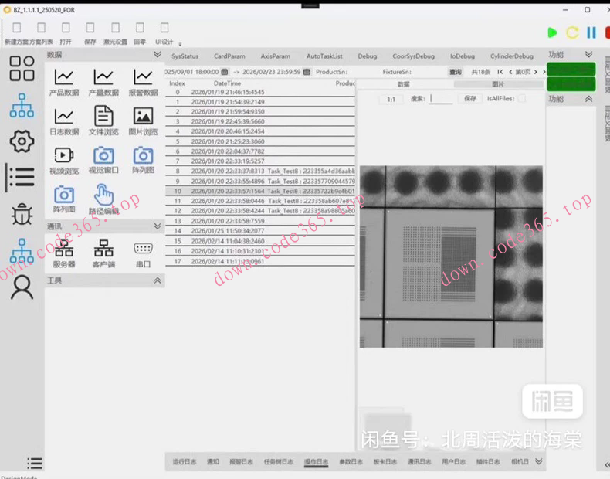Toggle the IsAllFiles checkbox
610x479 pixels.
click(522, 99)
